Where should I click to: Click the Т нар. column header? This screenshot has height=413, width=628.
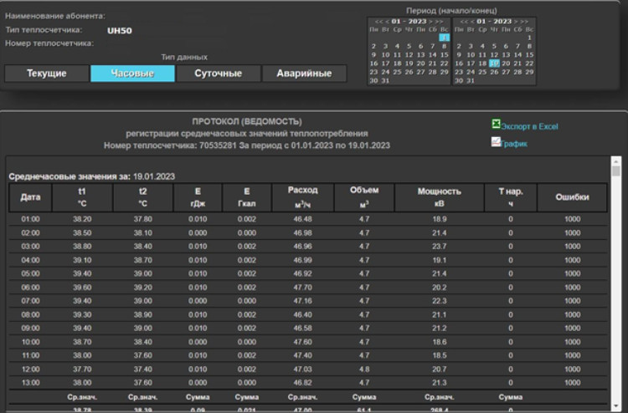point(511,197)
